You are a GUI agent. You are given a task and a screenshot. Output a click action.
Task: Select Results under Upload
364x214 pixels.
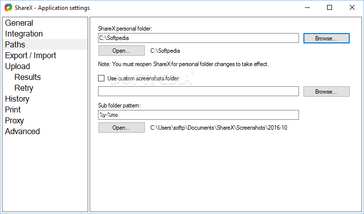pos(28,77)
